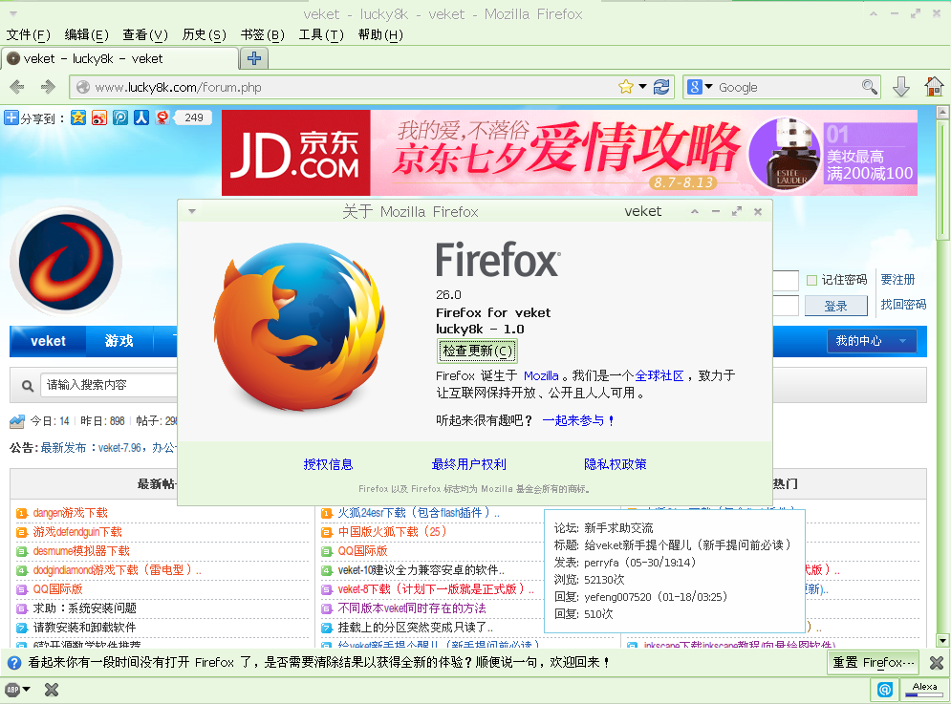The height and width of the screenshot is (704, 951).
Task: Follow the 全球社区 link
Action: (659, 376)
